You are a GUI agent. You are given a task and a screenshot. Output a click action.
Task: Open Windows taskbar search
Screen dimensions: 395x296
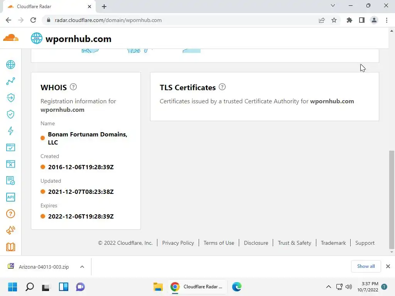pos(30,287)
